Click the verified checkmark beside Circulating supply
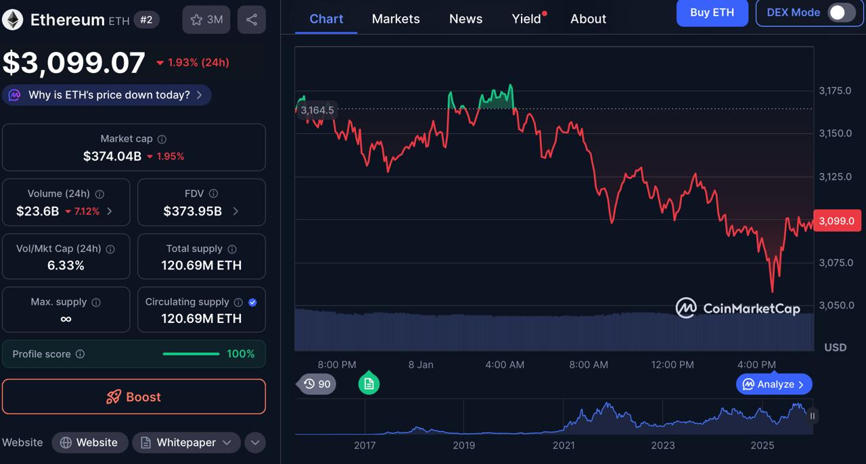866x464 pixels. [254, 302]
